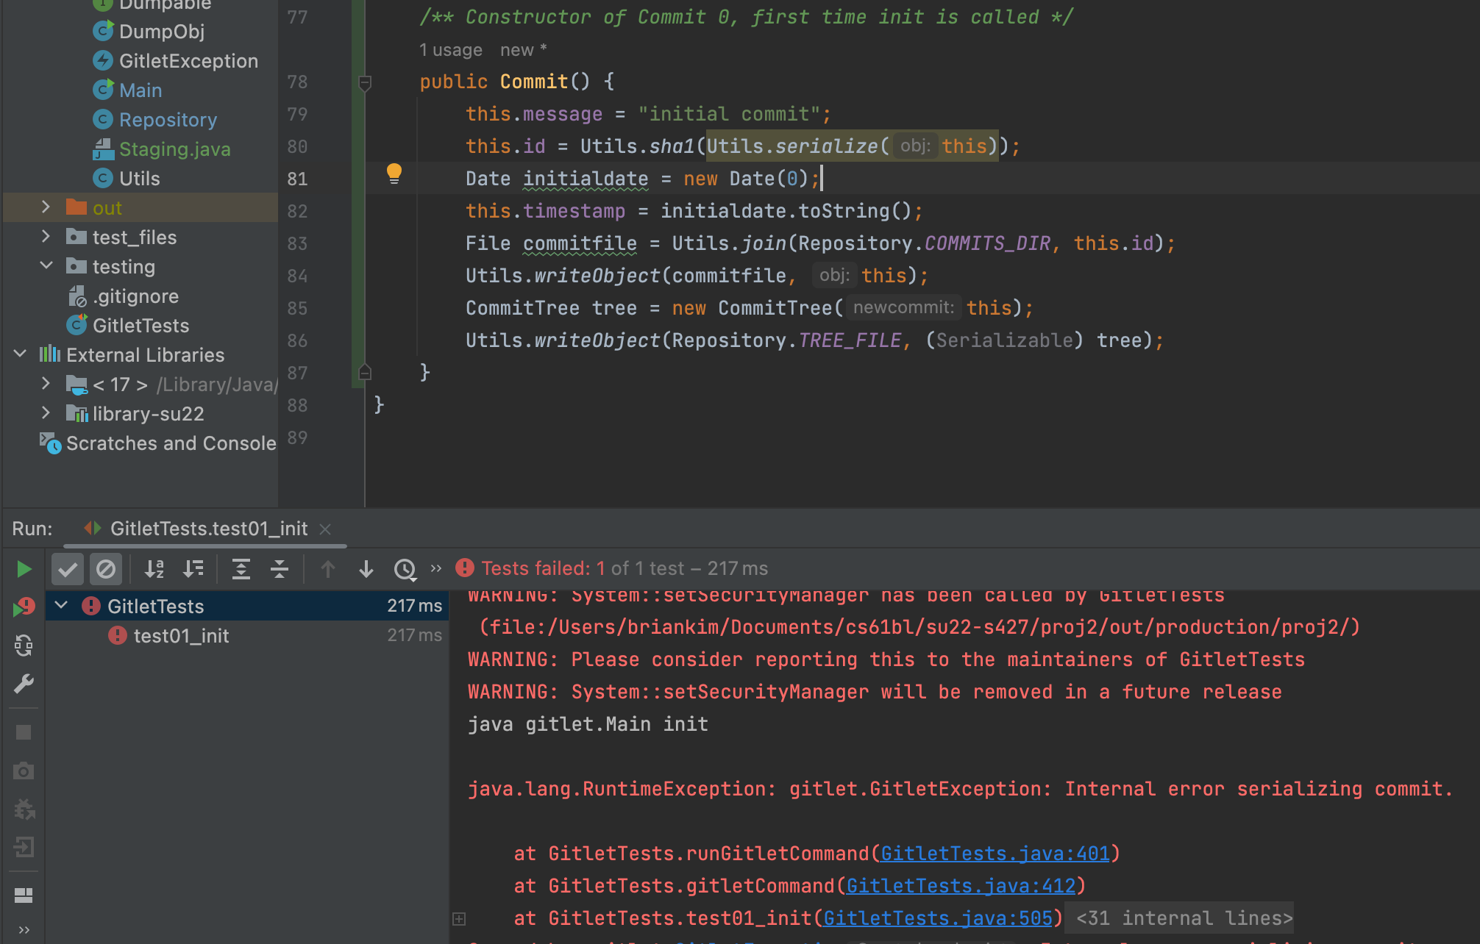Click Expand All test results icon
This screenshot has width=1480, height=944.
point(241,569)
